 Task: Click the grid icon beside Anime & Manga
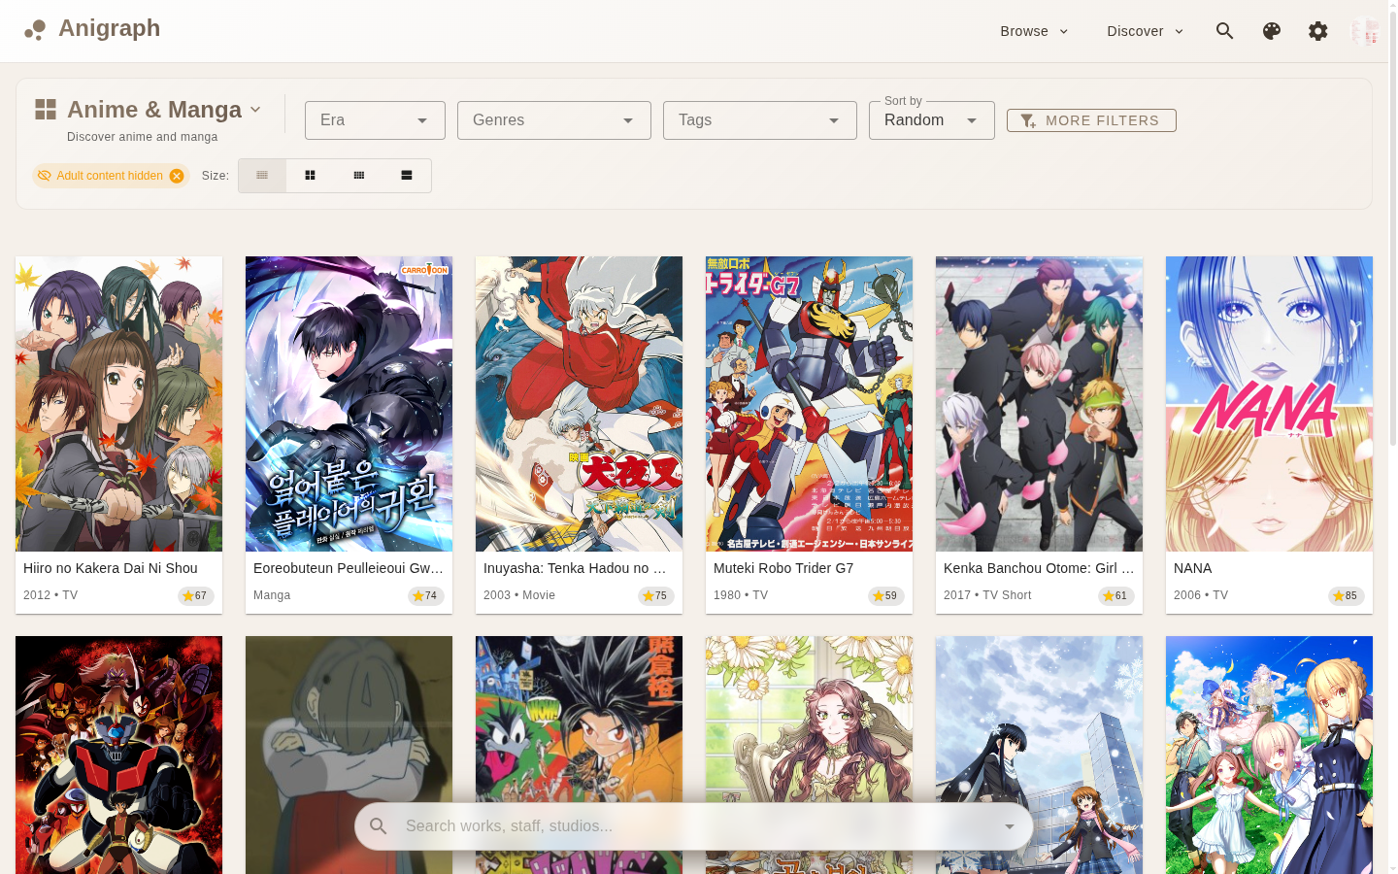click(x=46, y=110)
